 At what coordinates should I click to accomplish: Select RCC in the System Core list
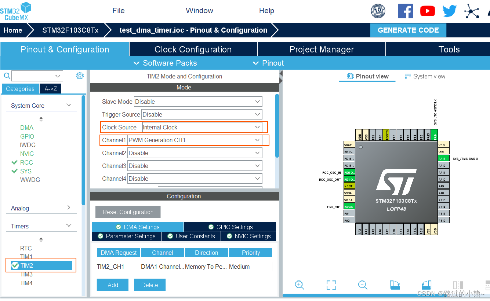[26, 162]
